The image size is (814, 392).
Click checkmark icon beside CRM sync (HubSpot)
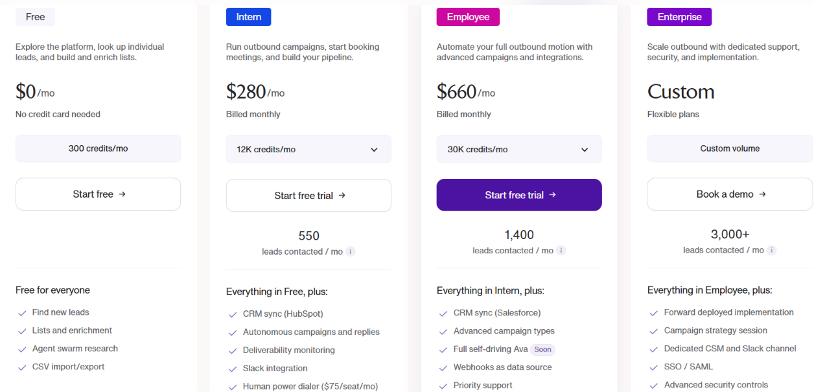click(233, 314)
